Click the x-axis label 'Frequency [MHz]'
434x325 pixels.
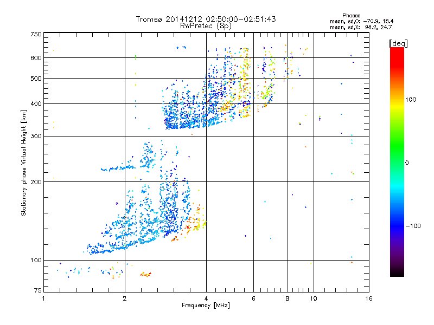(206, 305)
